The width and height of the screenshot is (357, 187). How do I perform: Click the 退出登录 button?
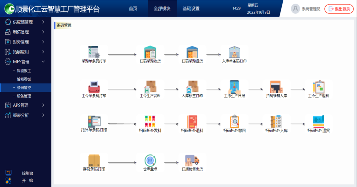point(339,9)
